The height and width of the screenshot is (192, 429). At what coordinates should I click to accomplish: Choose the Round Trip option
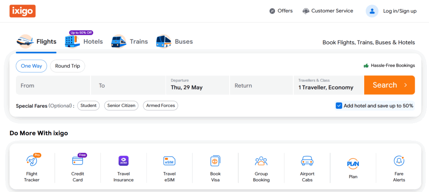click(67, 66)
